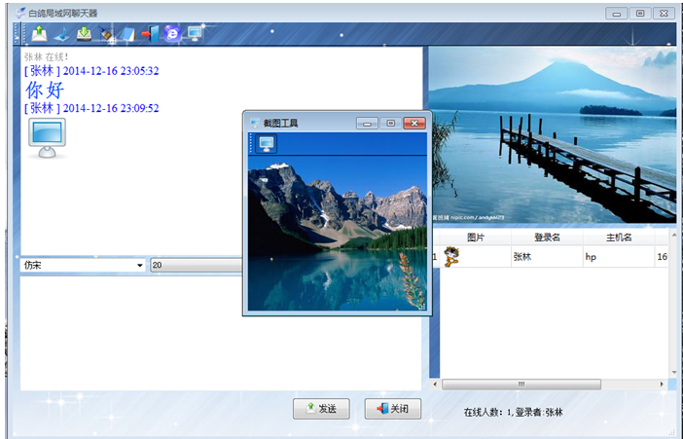Viewport: 683px width, 439px height.
Task: Click the hp host name cell
Action: (x=619, y=256)
